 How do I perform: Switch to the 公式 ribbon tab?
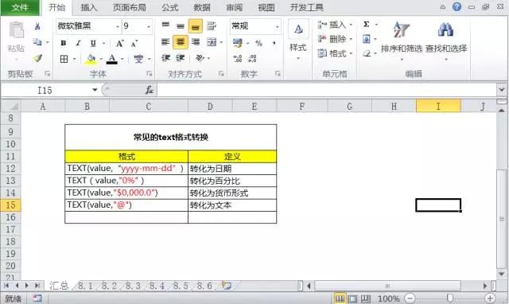pyautogui.click(x=169, y=7)
